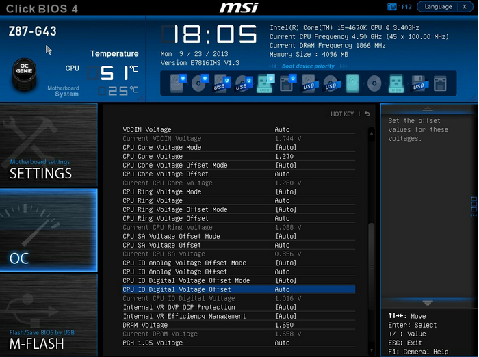
Task: Select the non-UEFI USB hard disk boot icon
Action: click(x=310, y=83)
